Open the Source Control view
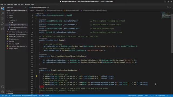Image resolution: width=173 pixels, height=97 pixels. tap(2, 18)
